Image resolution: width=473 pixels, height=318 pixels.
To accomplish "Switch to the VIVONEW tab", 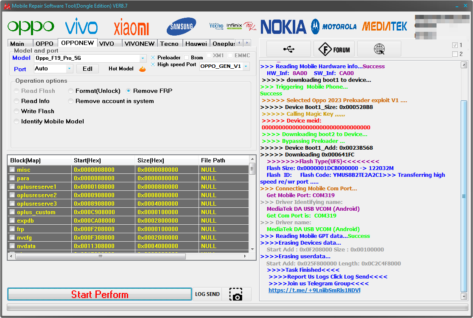I will coord(140,44).
